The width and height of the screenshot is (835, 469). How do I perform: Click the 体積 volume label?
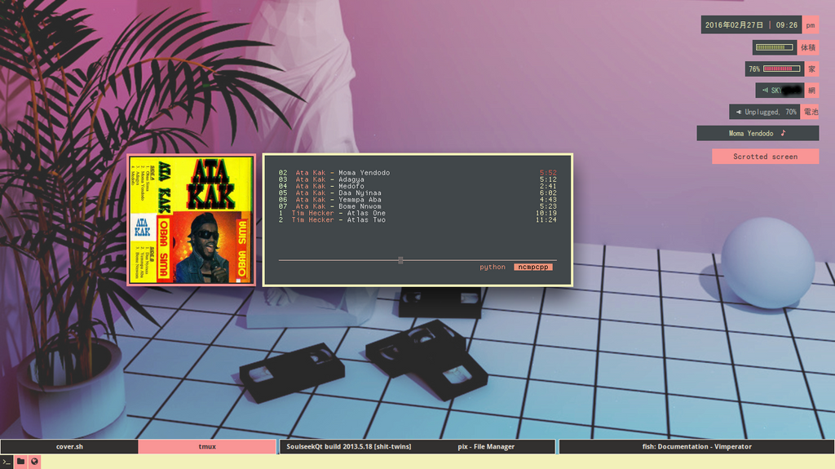click(808, 47)
